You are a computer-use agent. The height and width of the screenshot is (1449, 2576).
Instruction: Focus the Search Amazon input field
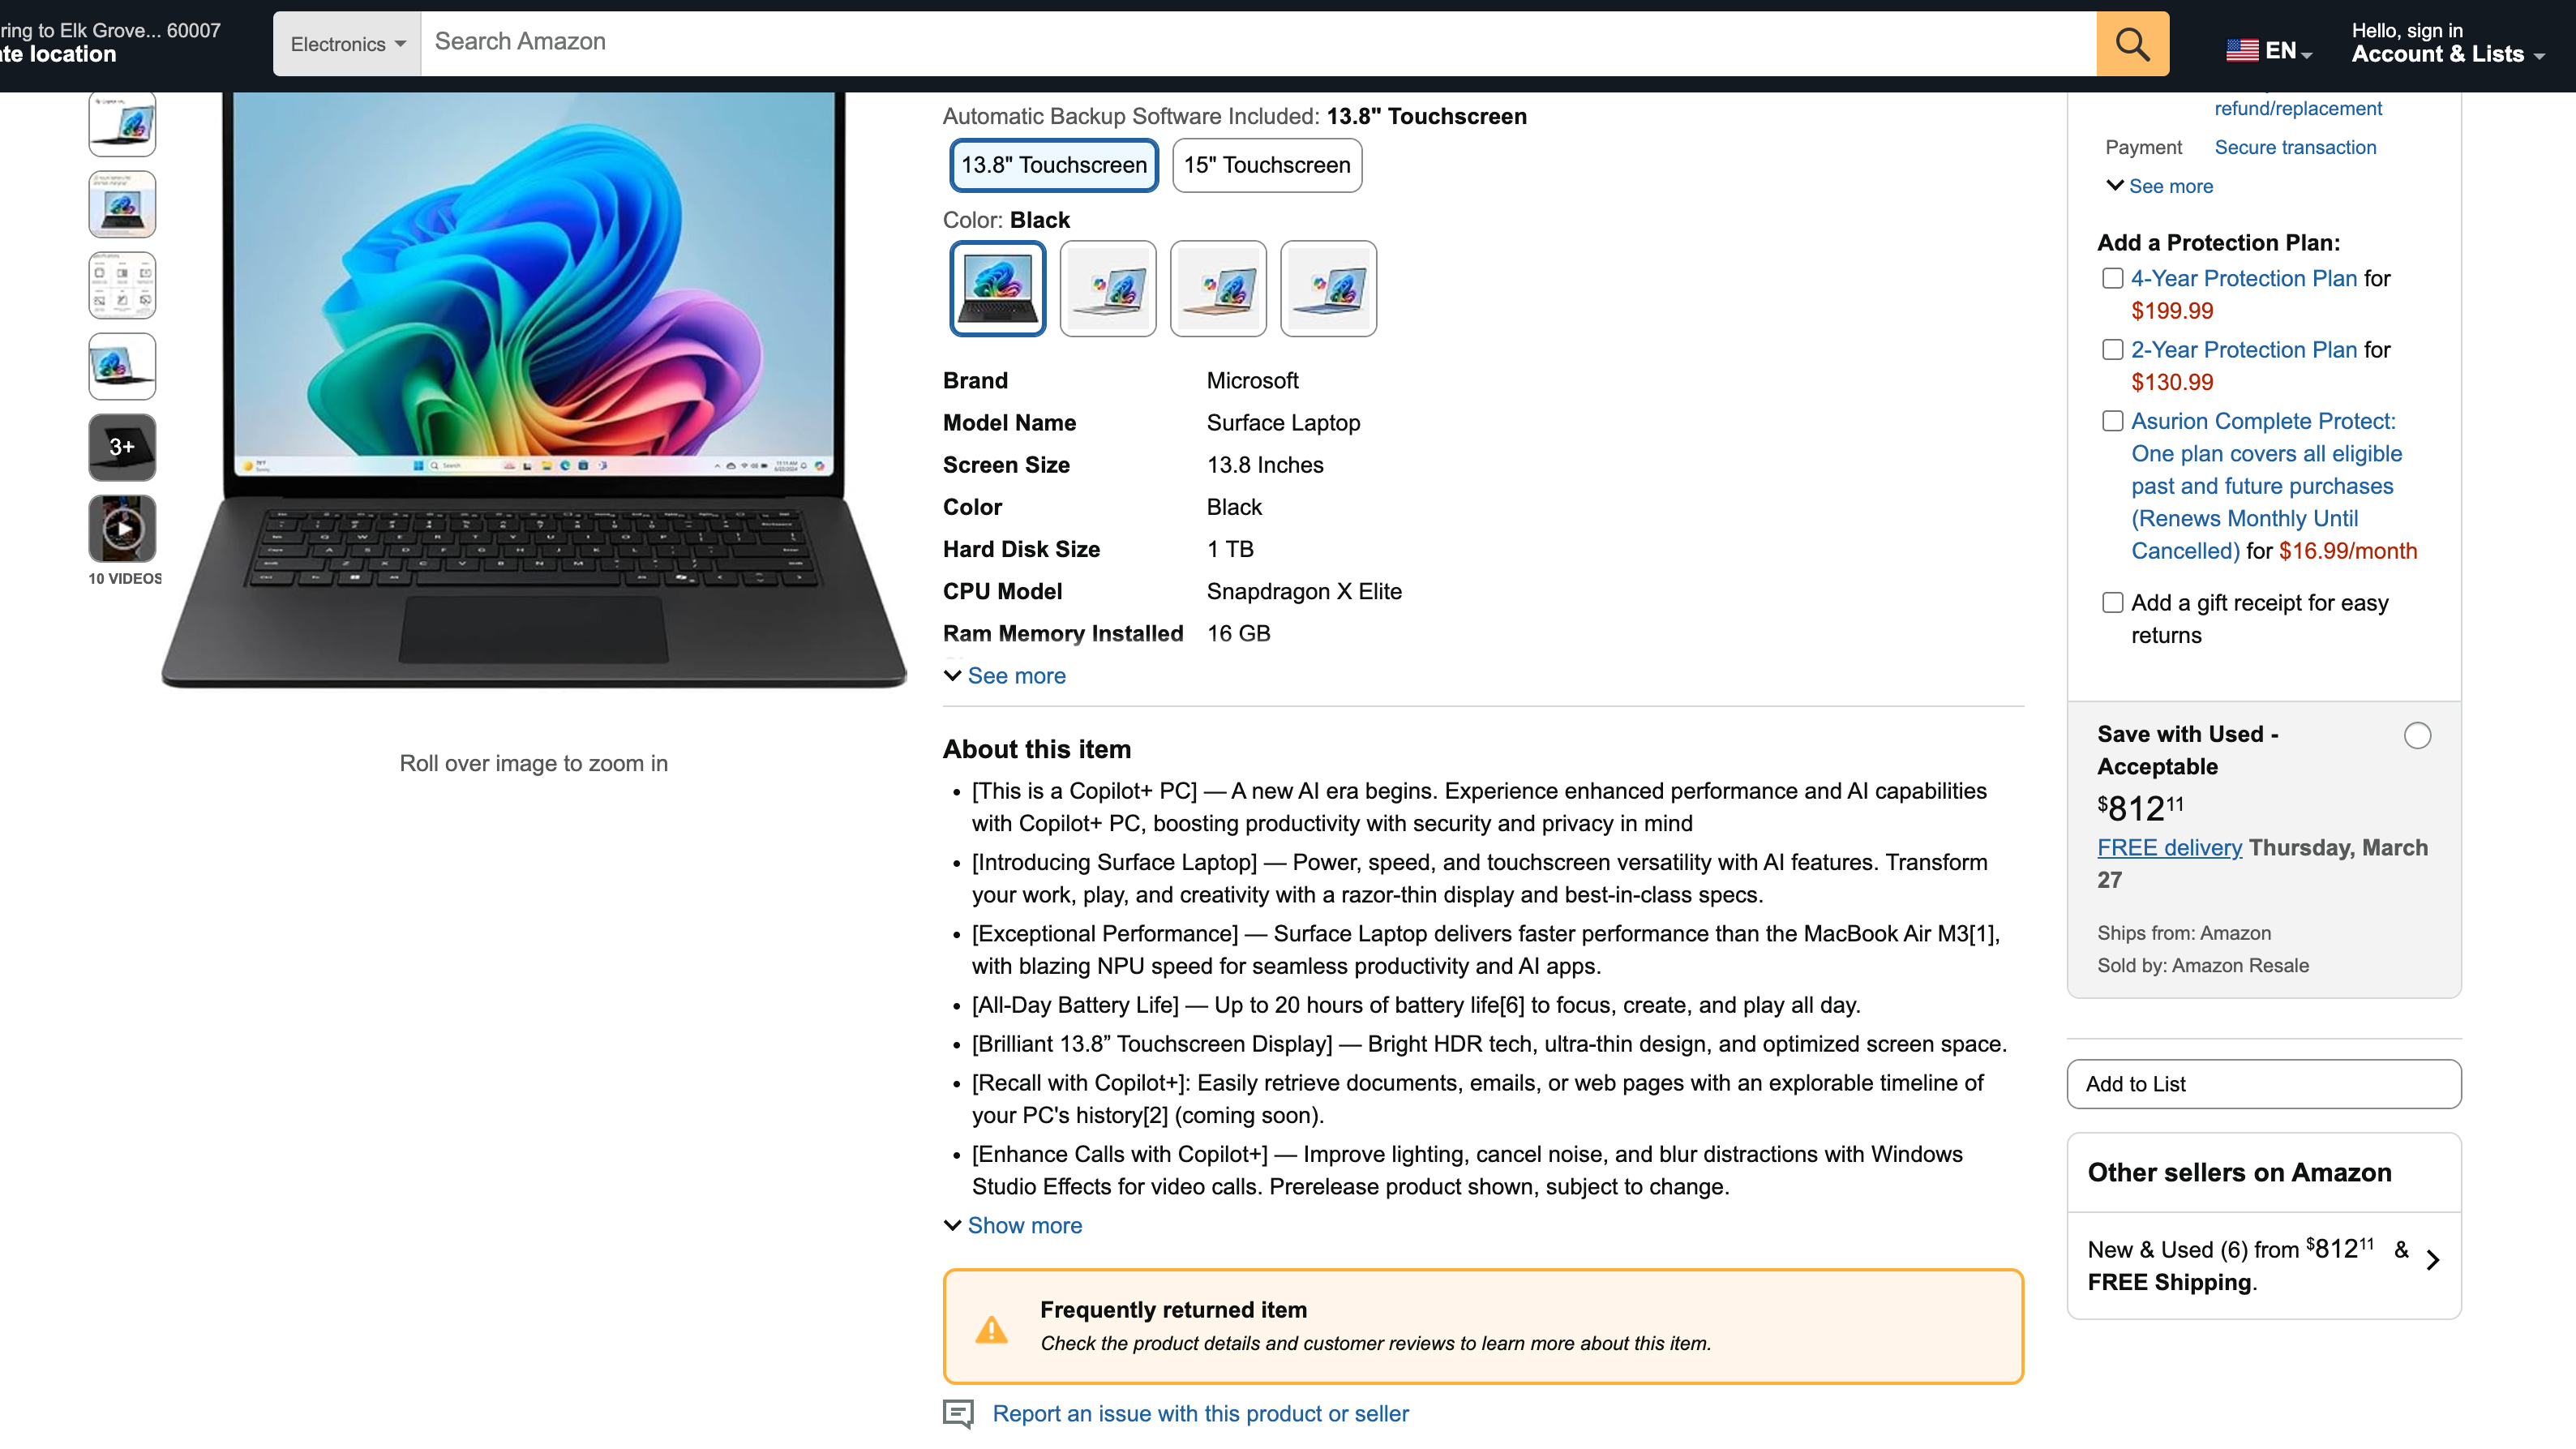[x=1258, y=43]
